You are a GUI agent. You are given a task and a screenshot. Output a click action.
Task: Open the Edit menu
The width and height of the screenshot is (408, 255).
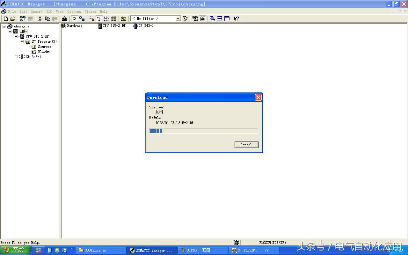[23, 11]
